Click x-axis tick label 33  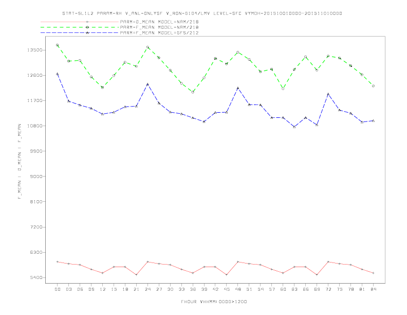(181, 289)
